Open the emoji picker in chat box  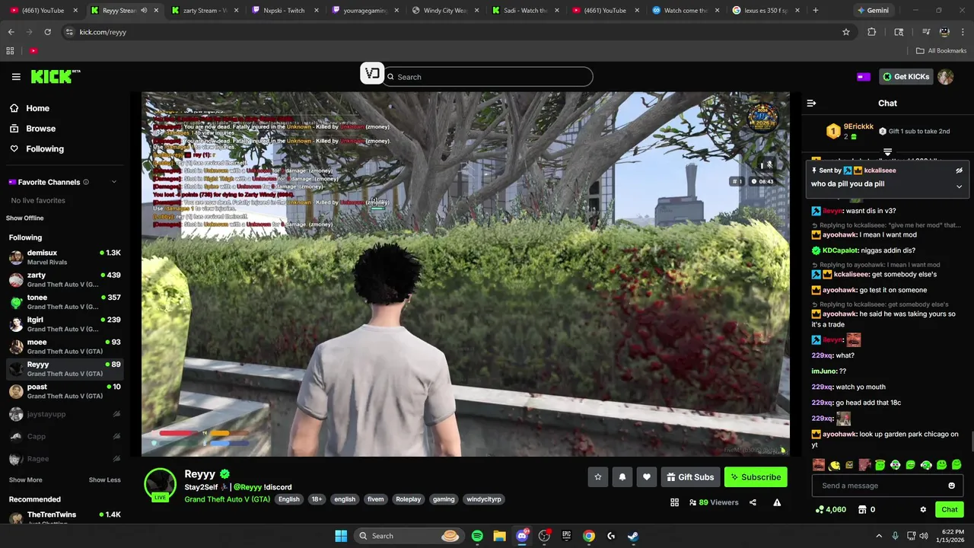point(951,486)
